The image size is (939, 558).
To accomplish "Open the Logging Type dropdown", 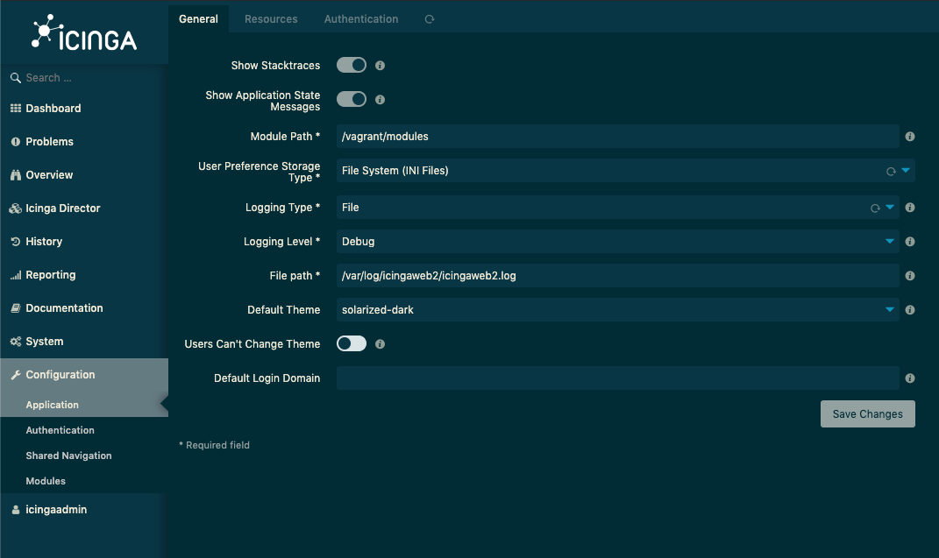I will click(617, 208).
